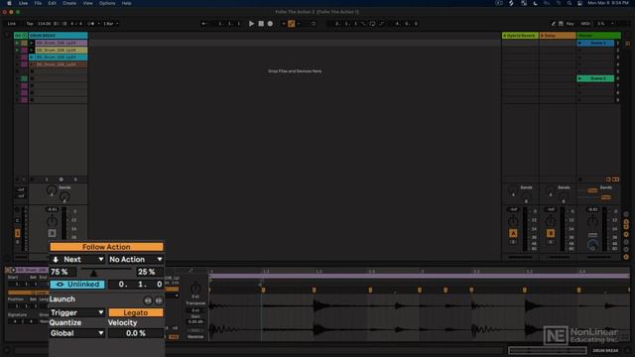This screenshot has height=357, width=635.
Task: Enable Key map mode
Action: [x=570, y=24]
